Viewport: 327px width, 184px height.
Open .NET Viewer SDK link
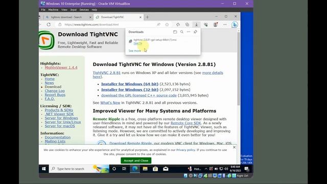point(59,114)
